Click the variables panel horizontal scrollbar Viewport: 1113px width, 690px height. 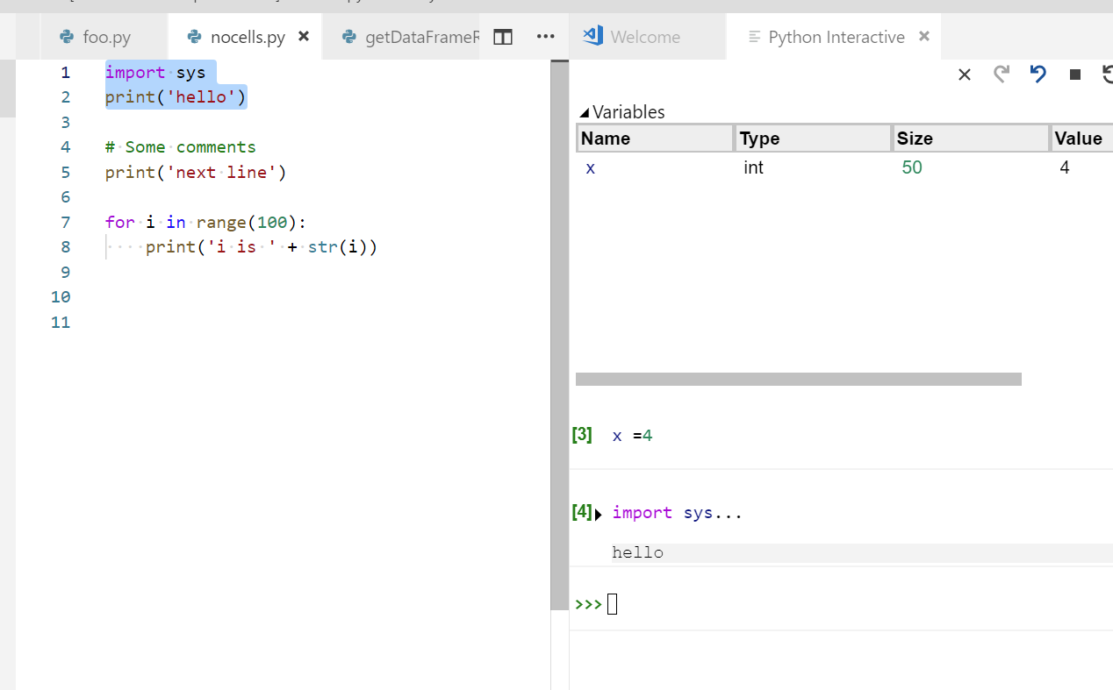point(799,379)
